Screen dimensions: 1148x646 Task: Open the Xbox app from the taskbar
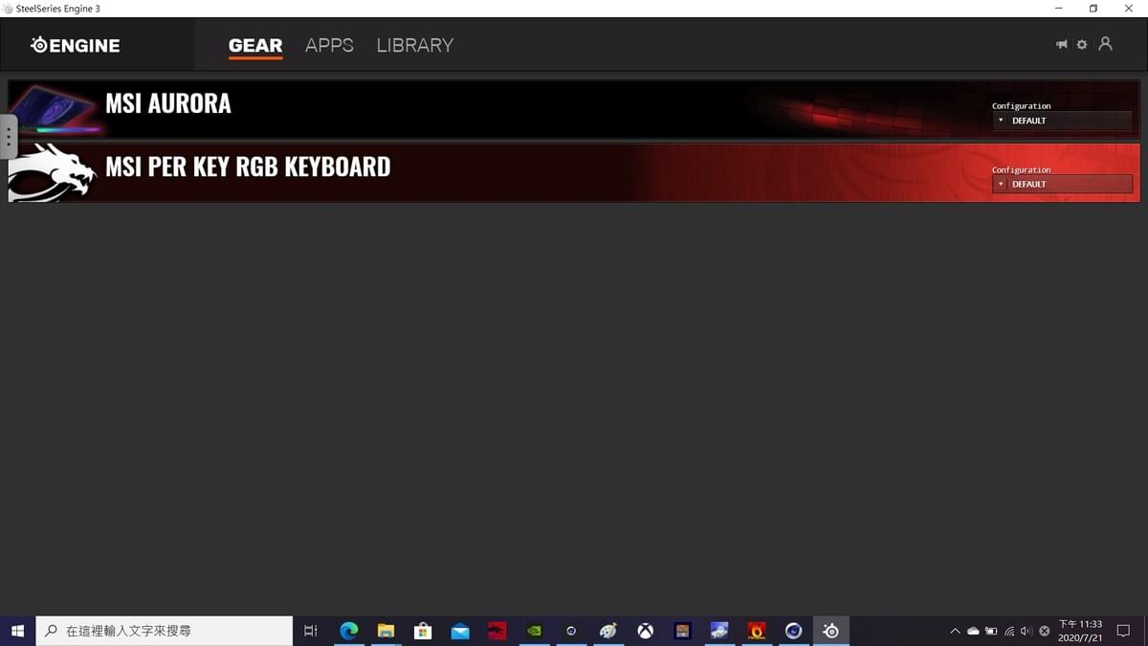(x=646, y=631)
